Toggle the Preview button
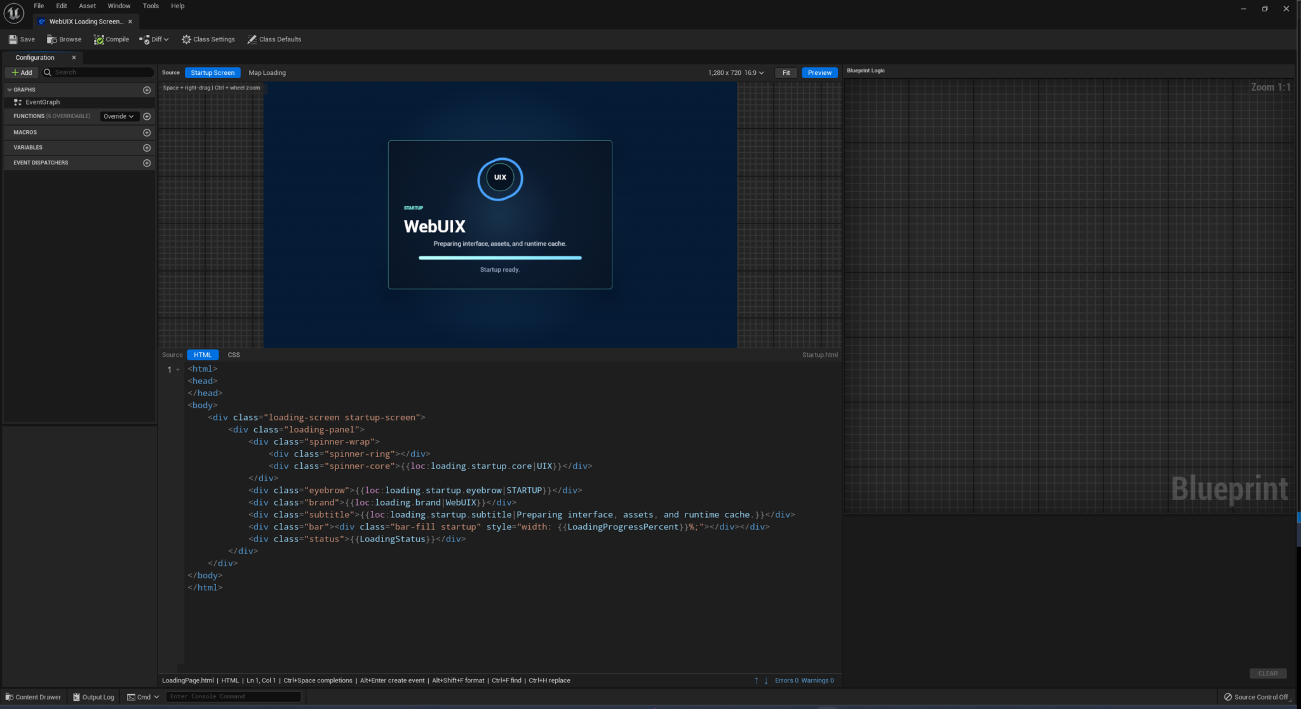Screen dimensions: 1301x709 click(819, 73)
